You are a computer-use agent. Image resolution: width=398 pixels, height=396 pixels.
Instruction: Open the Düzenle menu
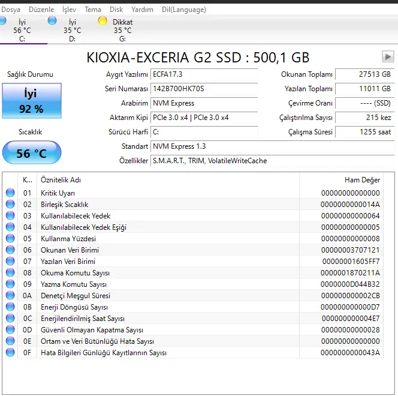[41, 10]
